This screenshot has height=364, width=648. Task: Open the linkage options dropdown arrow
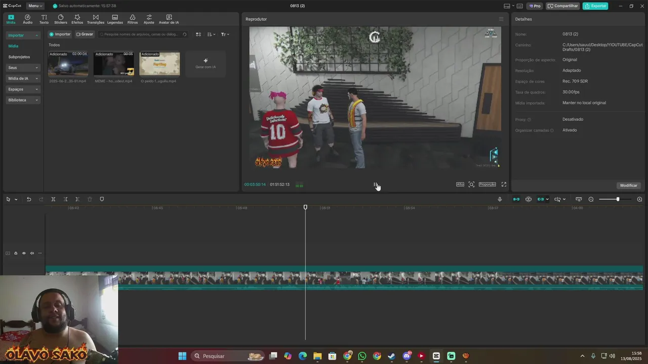point(547,199)
